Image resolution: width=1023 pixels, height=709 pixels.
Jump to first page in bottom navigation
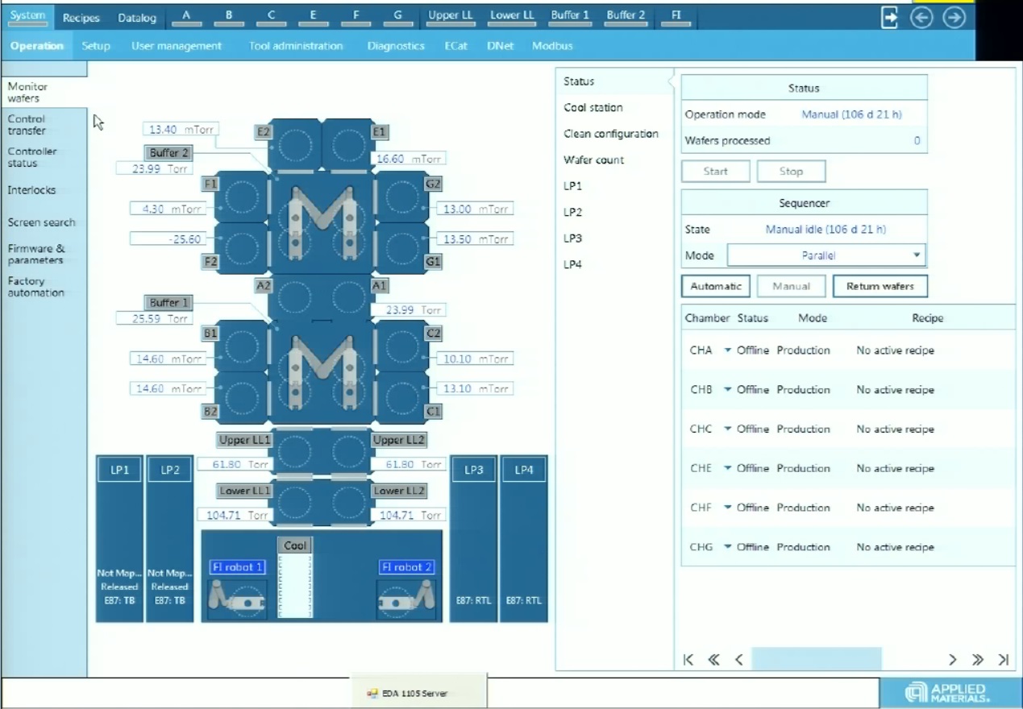tap(688, 660)
